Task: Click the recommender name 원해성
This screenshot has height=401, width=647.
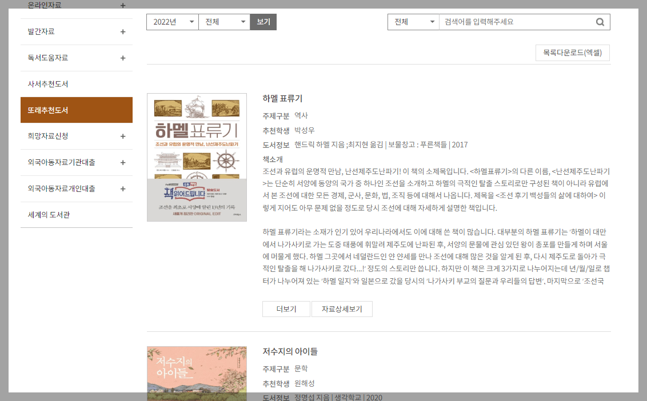Action: (305, 383)
